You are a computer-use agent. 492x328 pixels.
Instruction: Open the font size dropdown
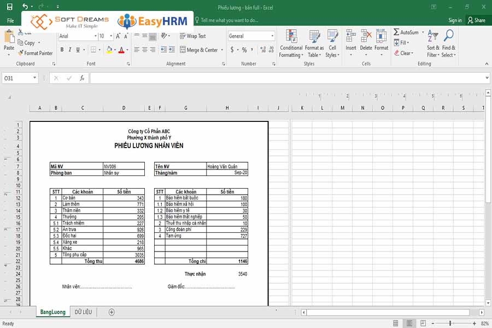[x=111, y=36]
